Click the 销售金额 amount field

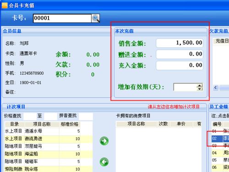[x=180, y=43]
